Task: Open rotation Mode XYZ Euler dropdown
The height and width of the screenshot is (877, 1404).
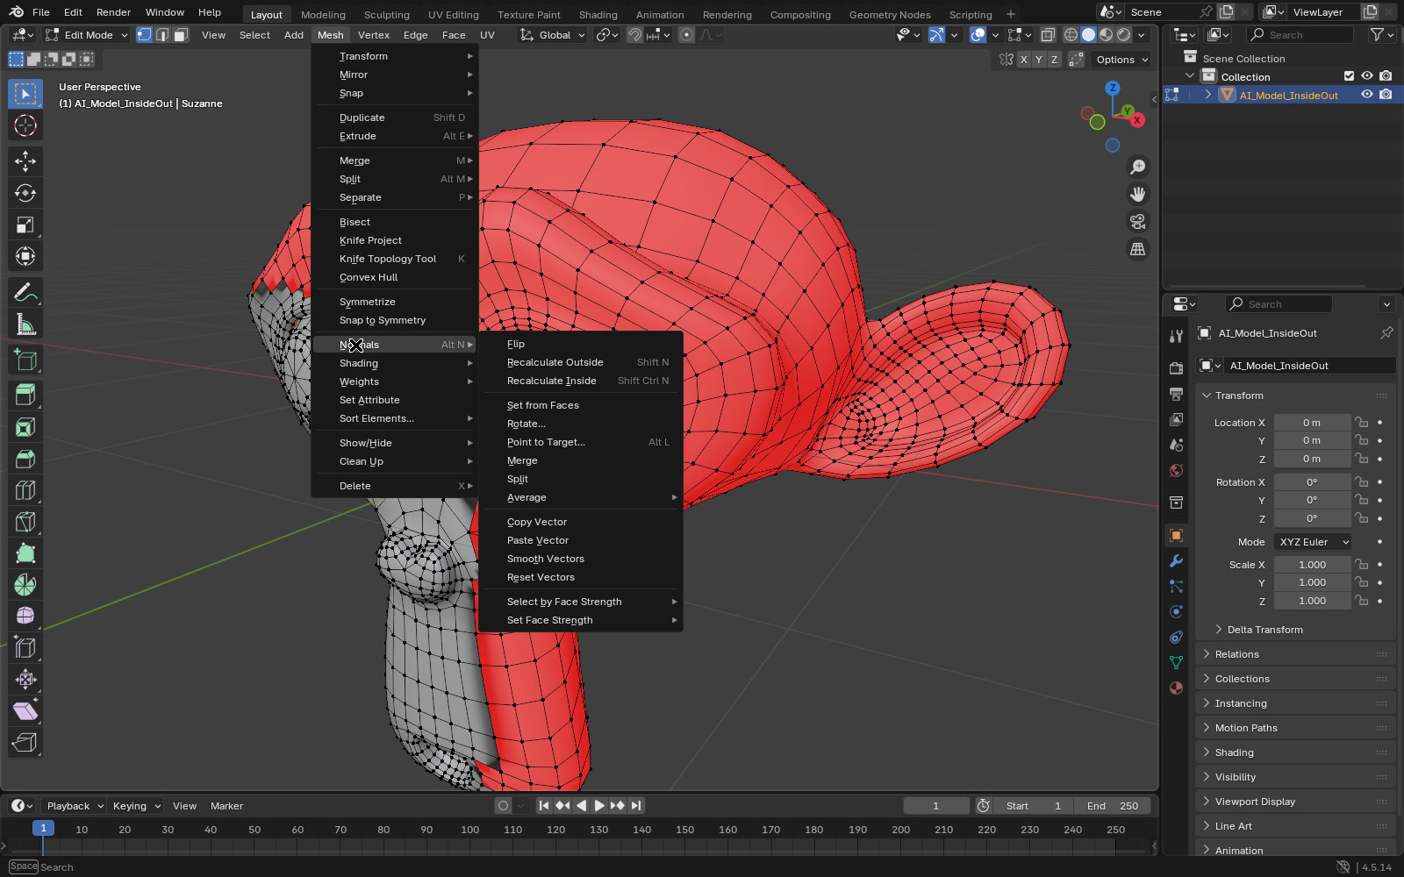Action: coord(1313,542)
